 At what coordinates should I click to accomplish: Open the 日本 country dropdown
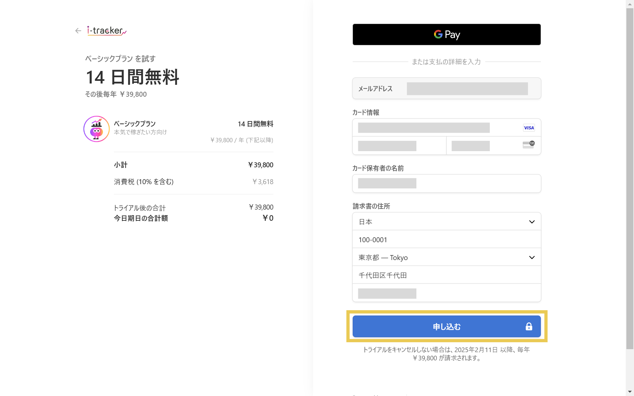(442, 222)
